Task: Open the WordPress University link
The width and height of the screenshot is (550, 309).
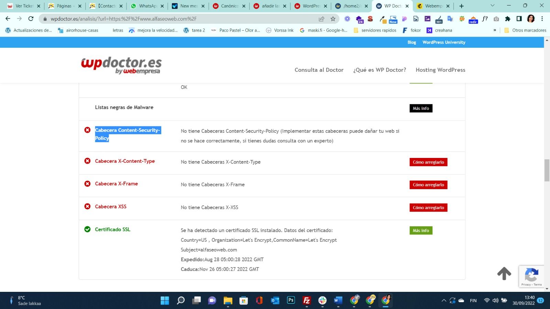Action: [443, 42]
